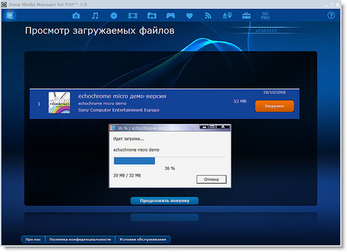The image size is (347, 252).
Task: Click the download dialog title bar icon
Action: point(113,127)
